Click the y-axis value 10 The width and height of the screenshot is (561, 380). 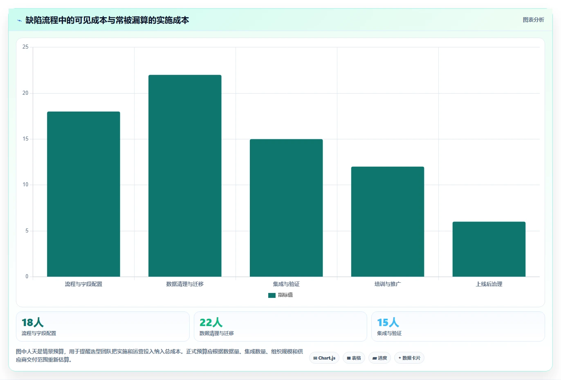pyautogui.click(x=25, y=185)
